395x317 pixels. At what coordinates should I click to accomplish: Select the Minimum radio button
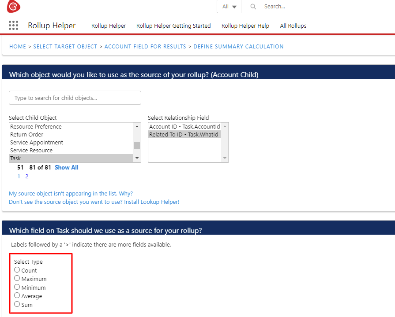click(x=17, y=287)
